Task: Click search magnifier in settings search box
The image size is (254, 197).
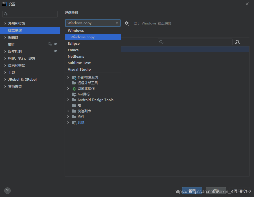Action: (6, 14)
